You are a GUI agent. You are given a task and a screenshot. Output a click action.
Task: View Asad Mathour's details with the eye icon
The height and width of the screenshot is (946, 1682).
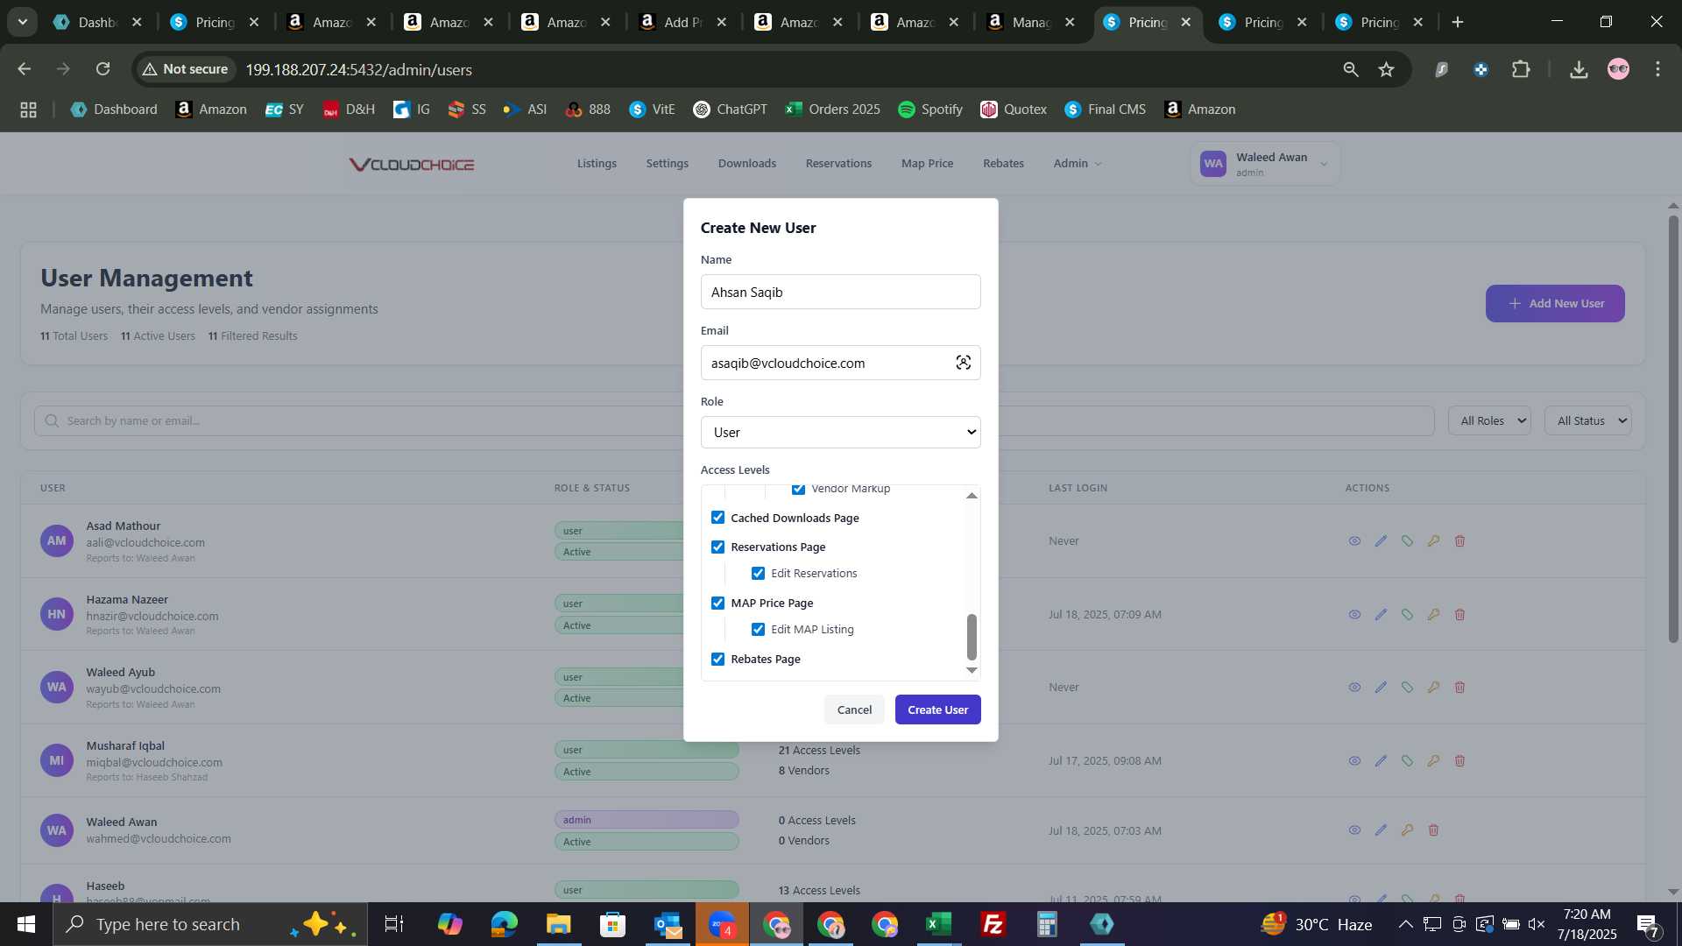1354,541
